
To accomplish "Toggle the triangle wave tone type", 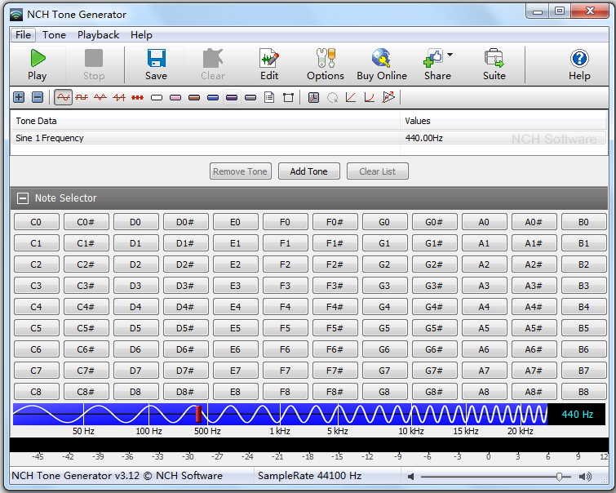I will tap(100, 98).
